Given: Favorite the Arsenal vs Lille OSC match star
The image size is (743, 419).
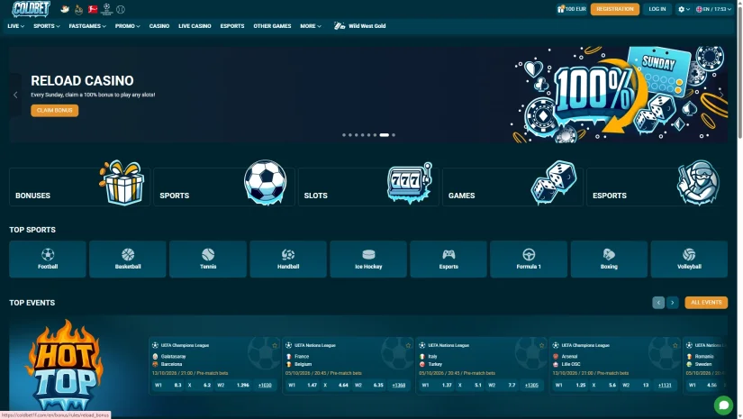Looking at the screenshot, I should (x=675, y=345).
